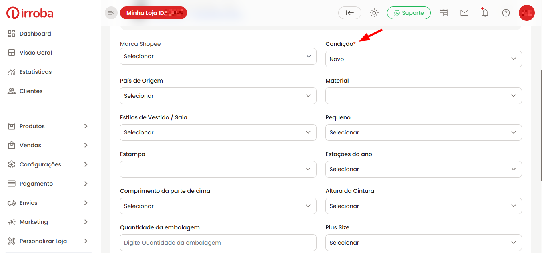
Task: Expand the Personalizar Loja submenu chevron
Action: (86, 241)
